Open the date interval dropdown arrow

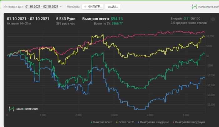(x=61, y=7)
